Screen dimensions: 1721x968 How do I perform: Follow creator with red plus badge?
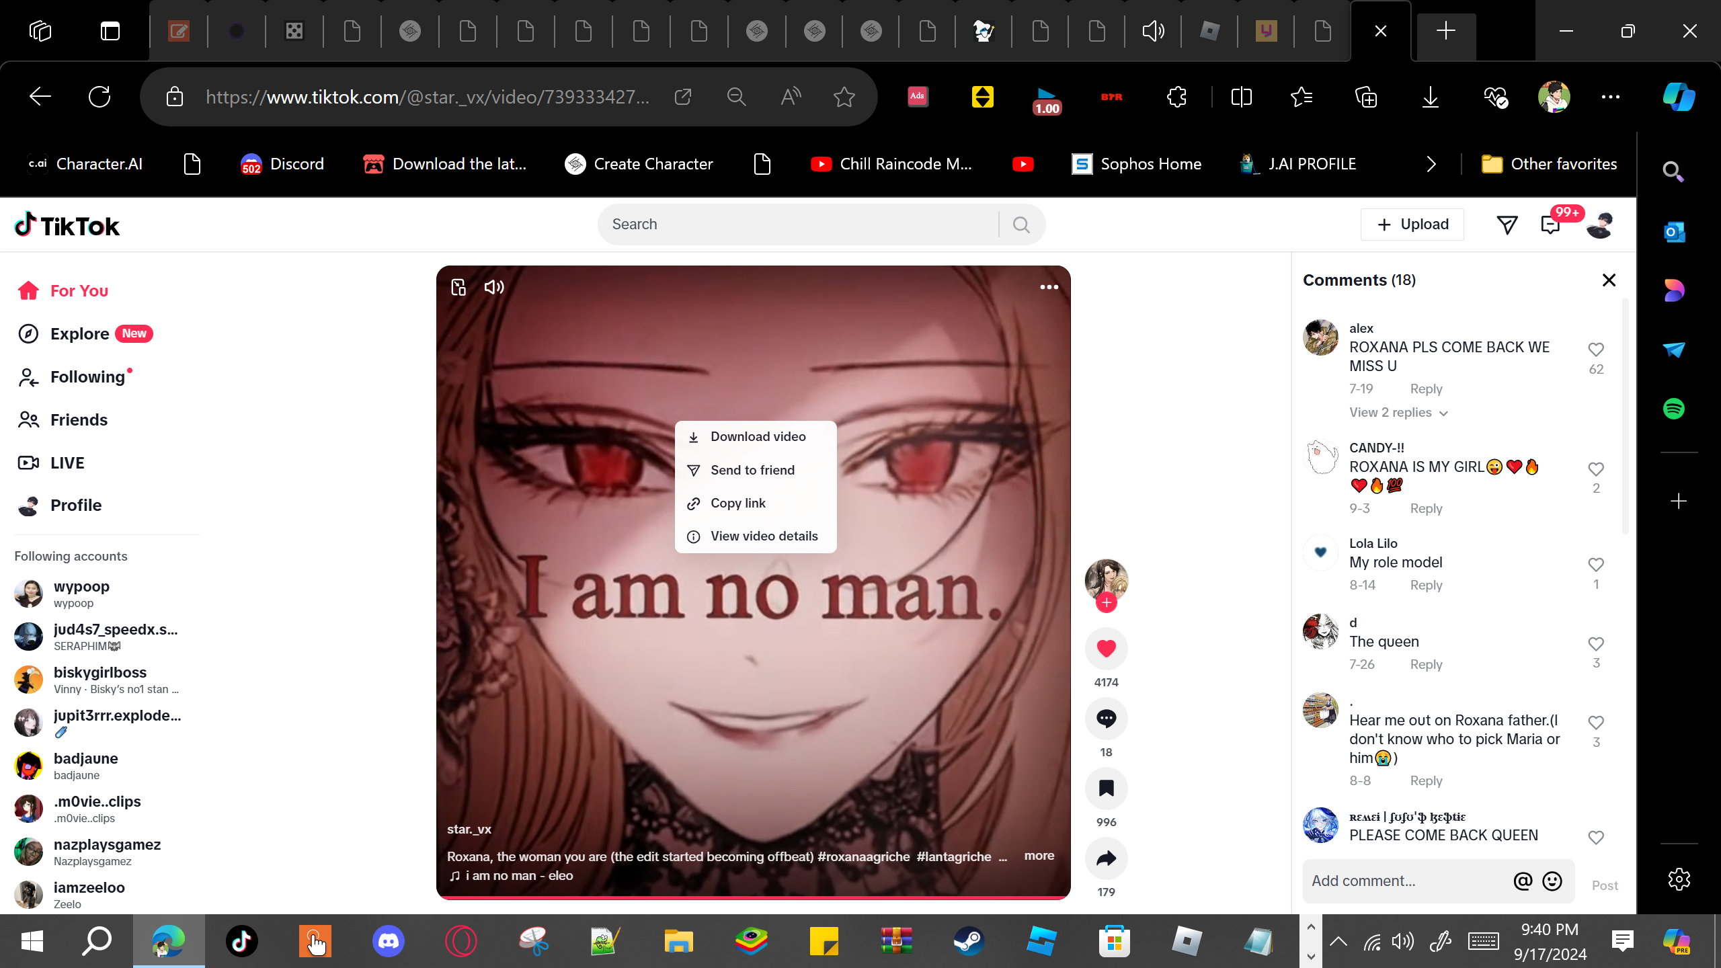[x=1106, y=602]
